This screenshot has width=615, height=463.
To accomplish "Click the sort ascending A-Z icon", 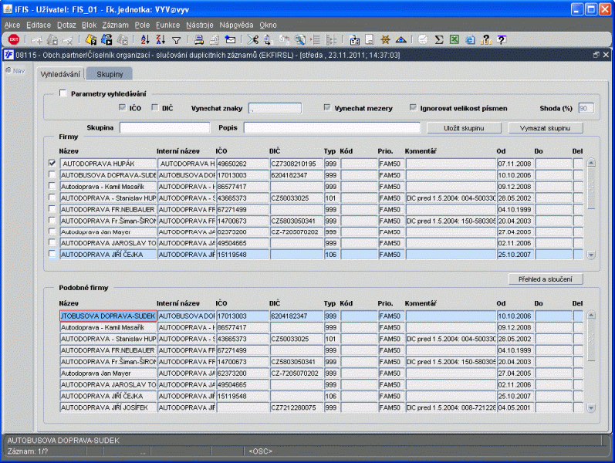I will click(x=145, y=39).
